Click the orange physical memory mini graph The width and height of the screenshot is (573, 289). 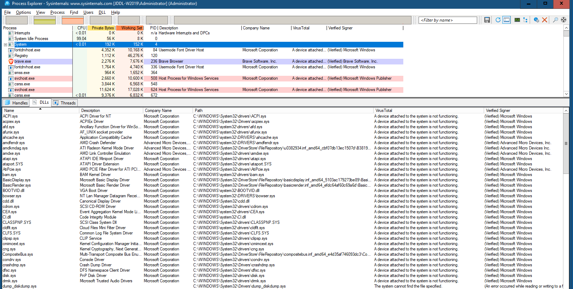tap(73, 20)
